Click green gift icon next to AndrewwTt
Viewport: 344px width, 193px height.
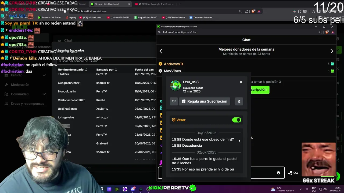332,64
